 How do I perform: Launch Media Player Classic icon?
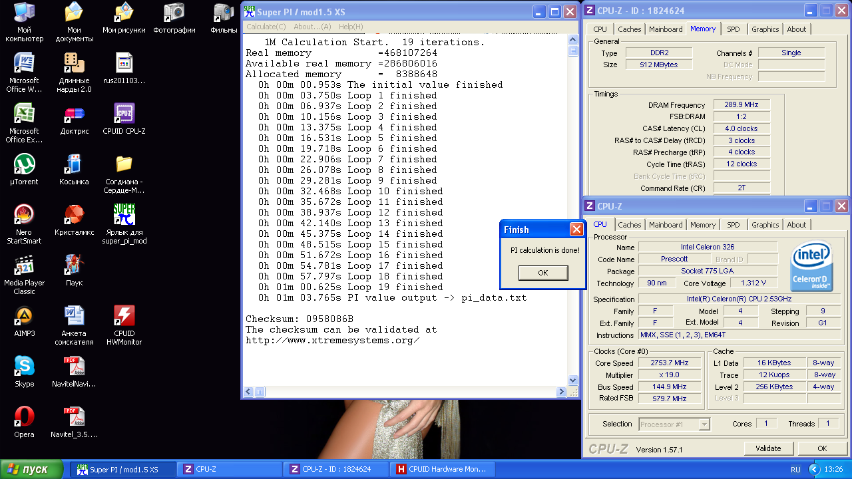[24, 265]
